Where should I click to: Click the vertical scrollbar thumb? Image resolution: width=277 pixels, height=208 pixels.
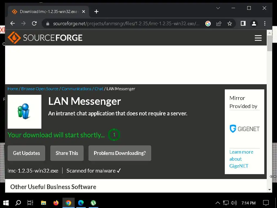pos(269,43)
